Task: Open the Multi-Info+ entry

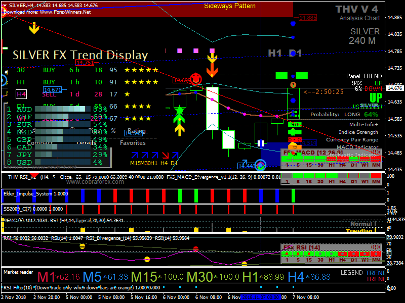Action: tap(363, 124)
